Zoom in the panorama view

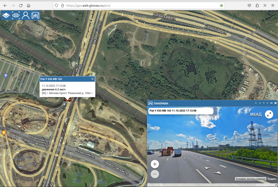coord(155,164)
